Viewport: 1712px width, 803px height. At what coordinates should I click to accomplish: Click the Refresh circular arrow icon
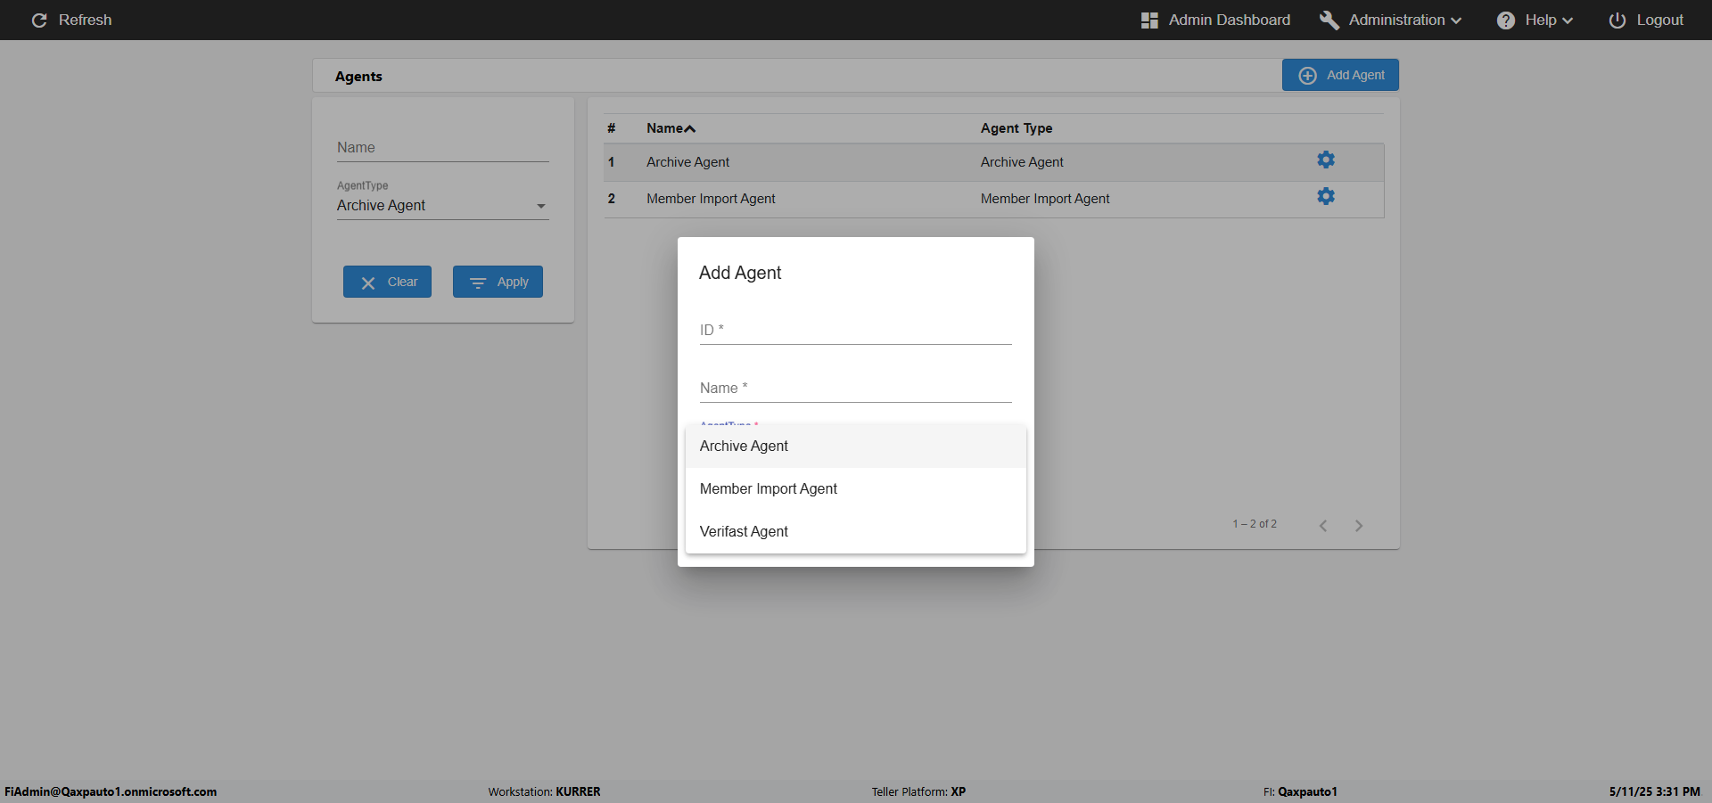(39, 20)
